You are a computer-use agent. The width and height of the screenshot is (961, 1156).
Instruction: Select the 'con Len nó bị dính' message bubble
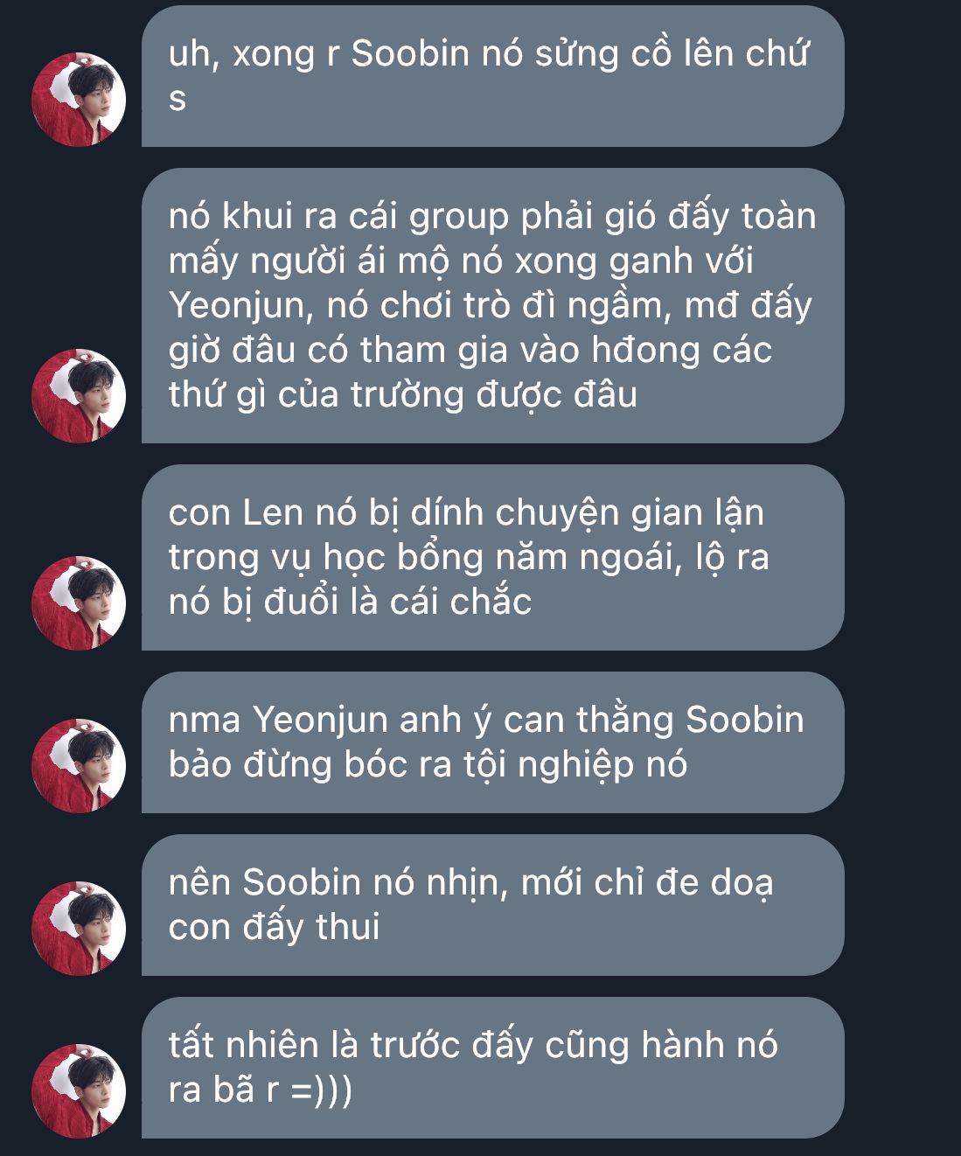click(x=492, y=557)
